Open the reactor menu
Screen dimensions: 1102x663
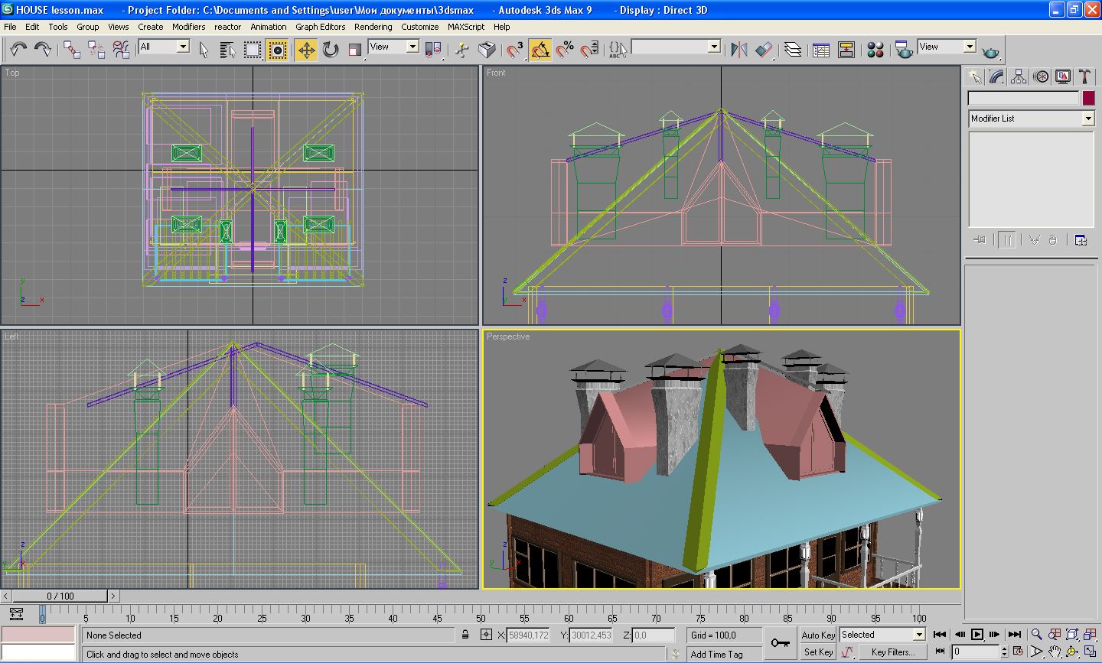click(227, 27)
